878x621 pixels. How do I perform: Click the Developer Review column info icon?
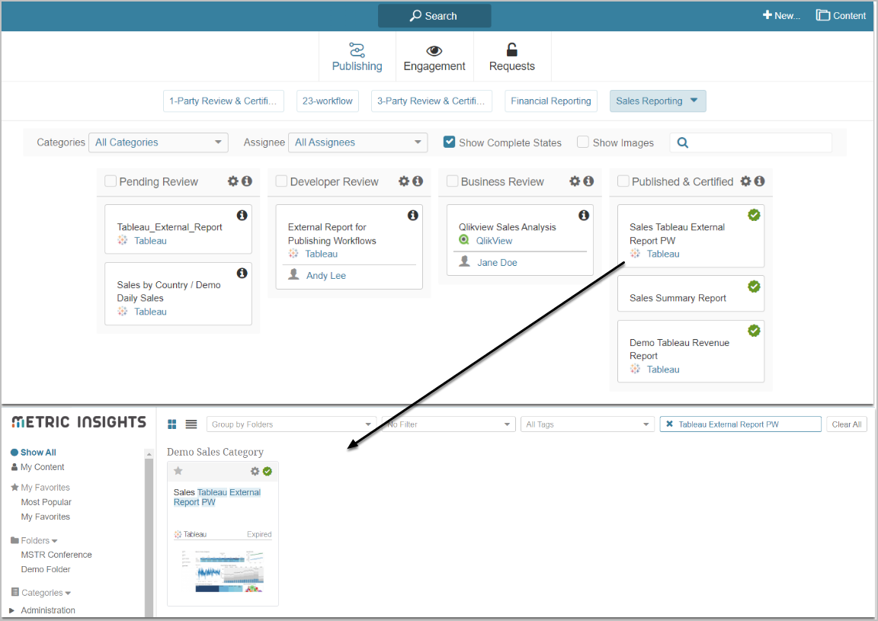418,181
